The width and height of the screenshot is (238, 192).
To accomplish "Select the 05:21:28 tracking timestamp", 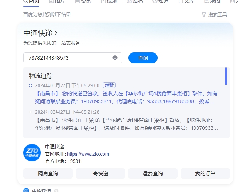I will pos(67,112).
